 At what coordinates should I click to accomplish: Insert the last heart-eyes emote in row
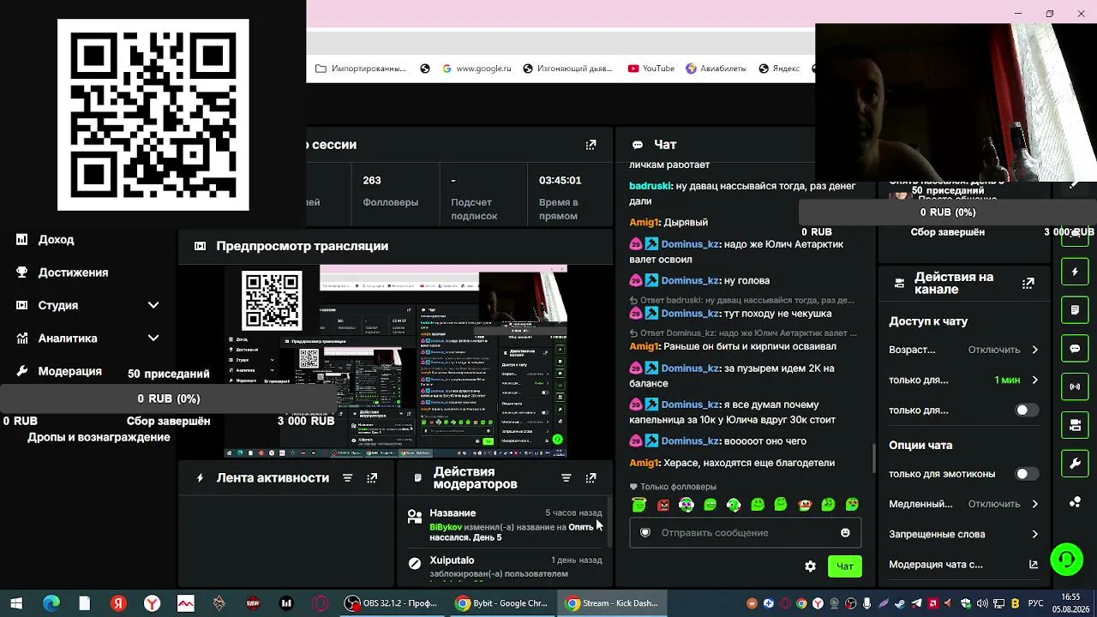click(x=852, y=506)
